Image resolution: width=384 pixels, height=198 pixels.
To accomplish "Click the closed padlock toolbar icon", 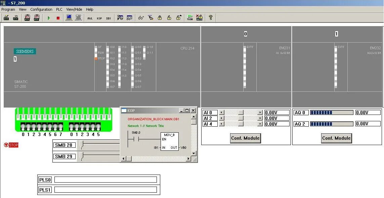I will [160, 18].
